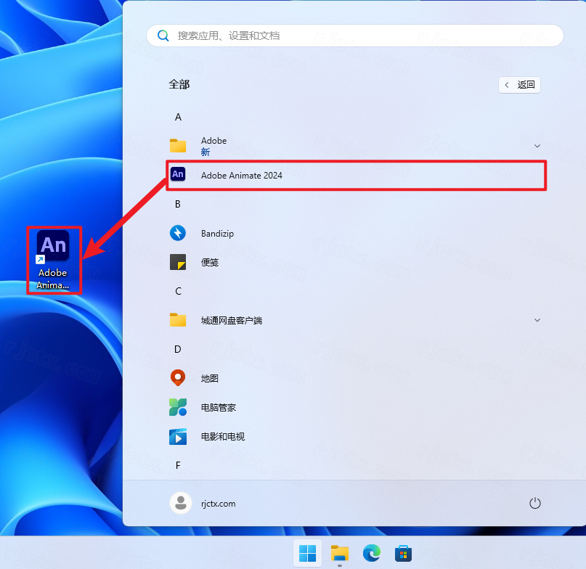Open Microsoft Store from the taskbar
Viewport: 586px width, 569px height.
coord(403,554)
